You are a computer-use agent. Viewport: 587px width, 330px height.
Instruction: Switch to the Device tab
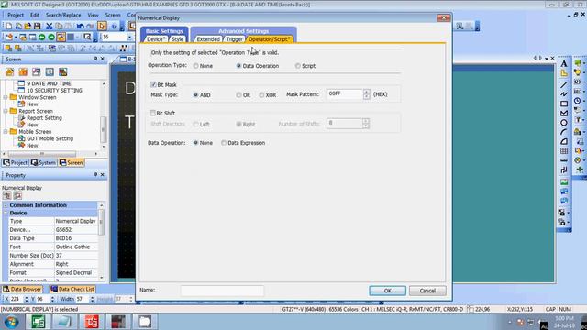(x=155, y=39)
